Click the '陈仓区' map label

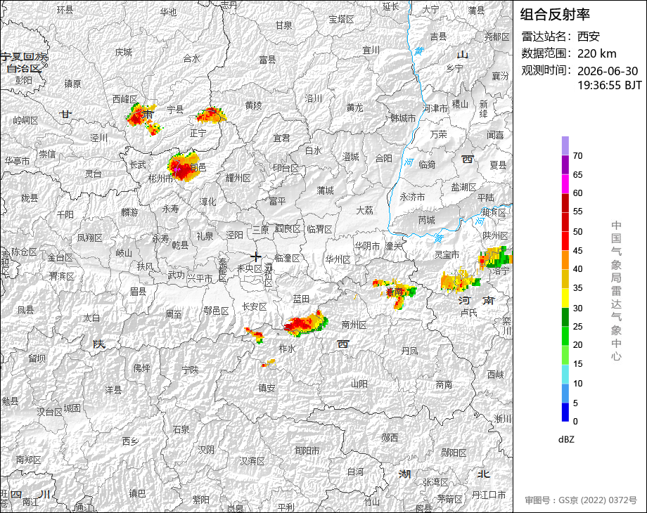(x=25, y=252)
